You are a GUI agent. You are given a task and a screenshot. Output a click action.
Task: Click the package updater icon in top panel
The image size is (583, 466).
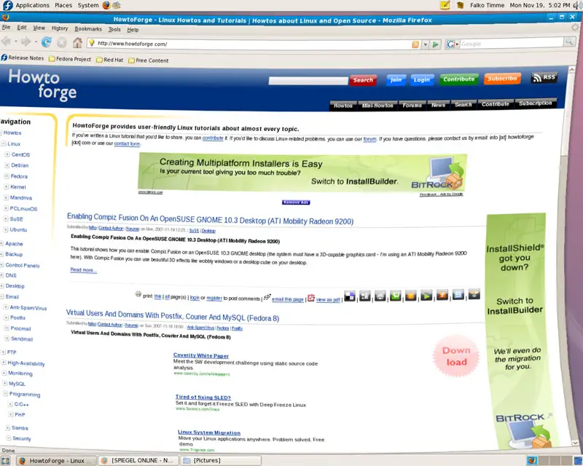coord(460,5)
